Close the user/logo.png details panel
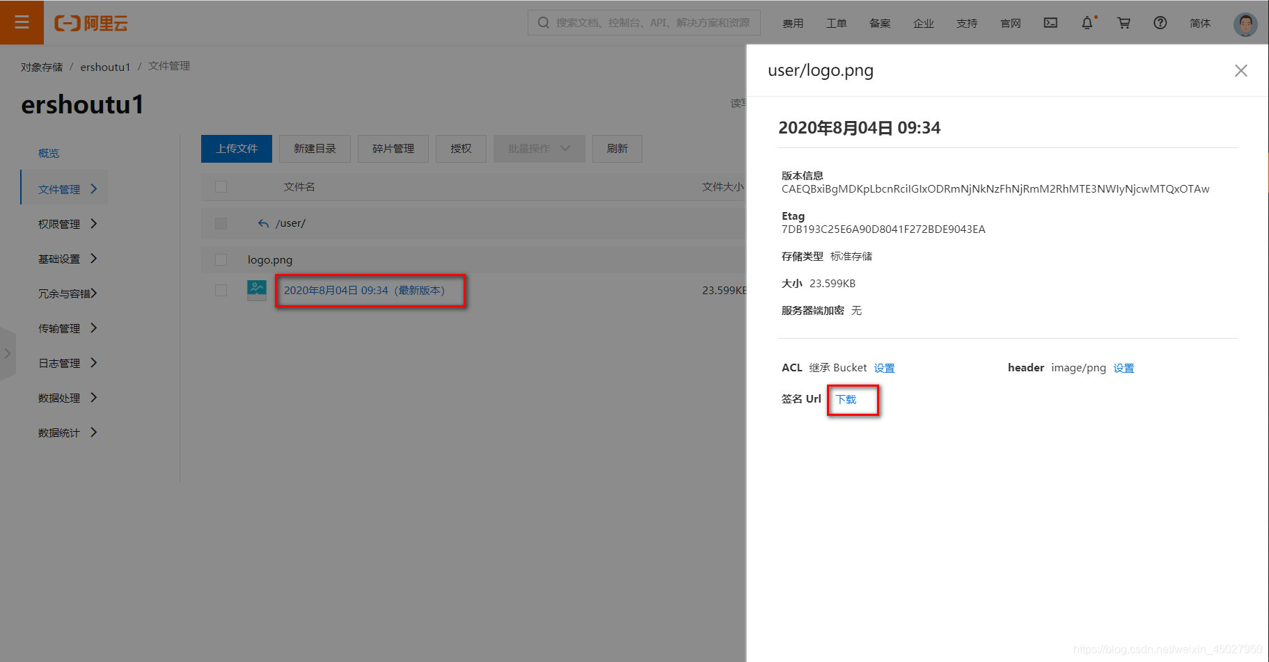This screenshot has width=1269, height=662. [1240, 71]
